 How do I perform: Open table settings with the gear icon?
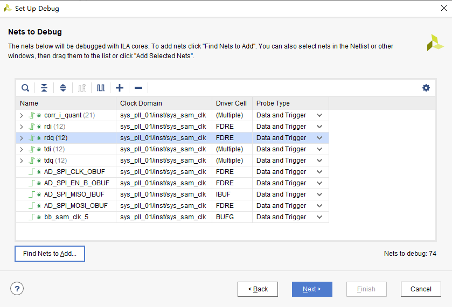click(426, 88)
